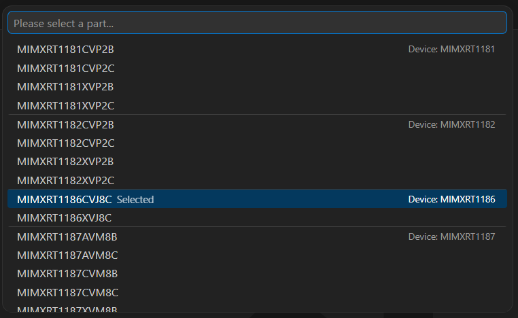Click the 'Device: MIMXRT1181' group label

tap(451, 50)
